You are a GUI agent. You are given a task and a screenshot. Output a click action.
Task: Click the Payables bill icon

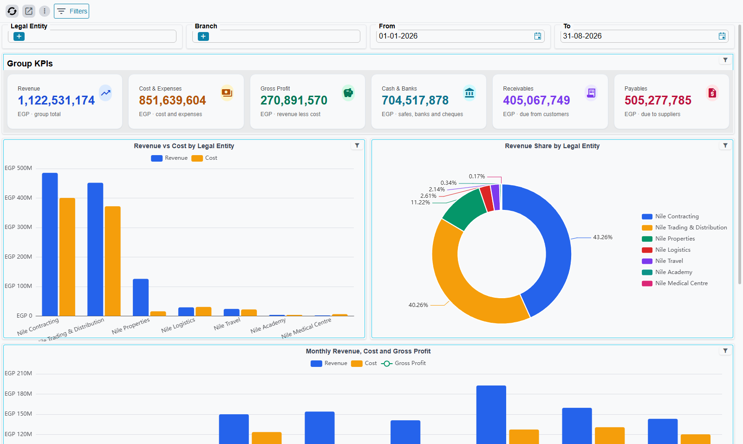[x=712, y=93]
